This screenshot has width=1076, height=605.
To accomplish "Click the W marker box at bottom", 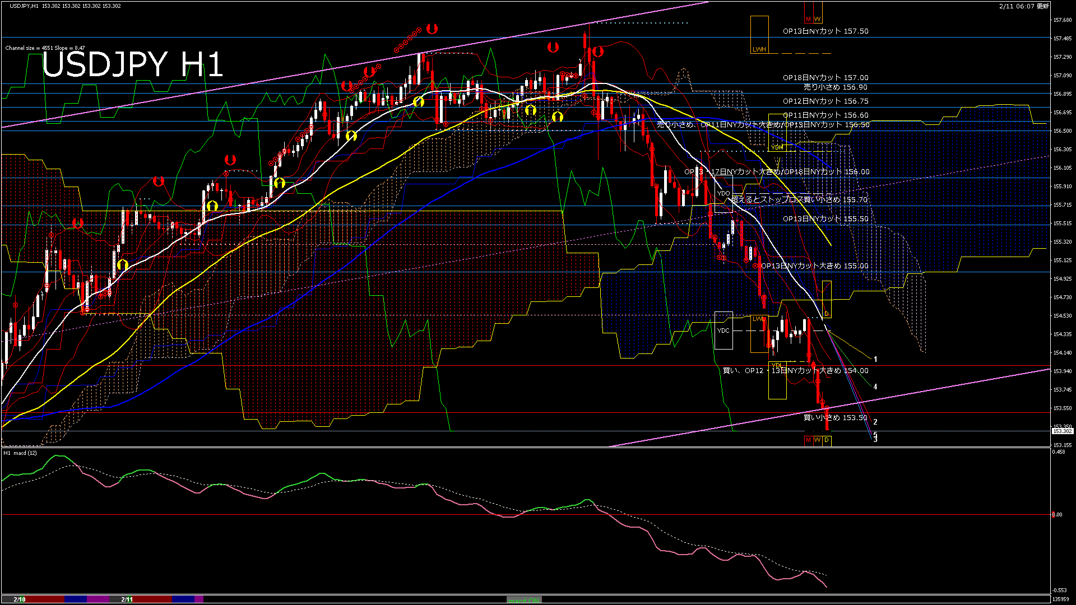I will coord(817,440).
